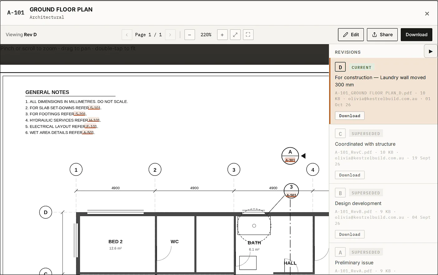This screenshot has width=438, height=275.
Task: Open the H-101 hydraulic services link
Action: (x=94, y=120)
